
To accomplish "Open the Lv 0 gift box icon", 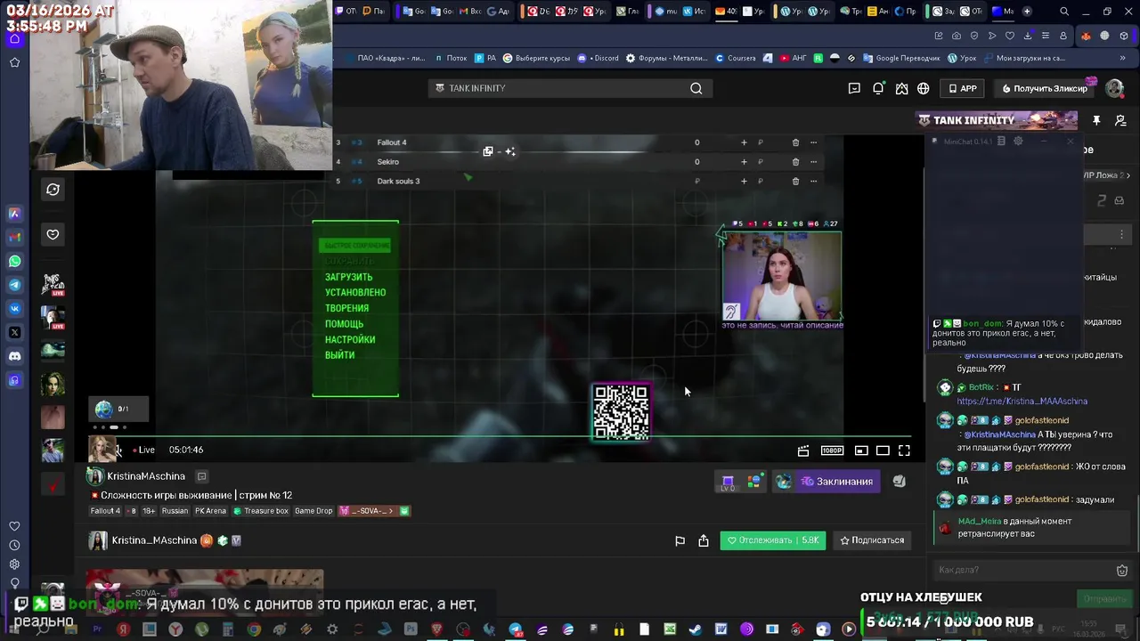I will click(728, 482).
